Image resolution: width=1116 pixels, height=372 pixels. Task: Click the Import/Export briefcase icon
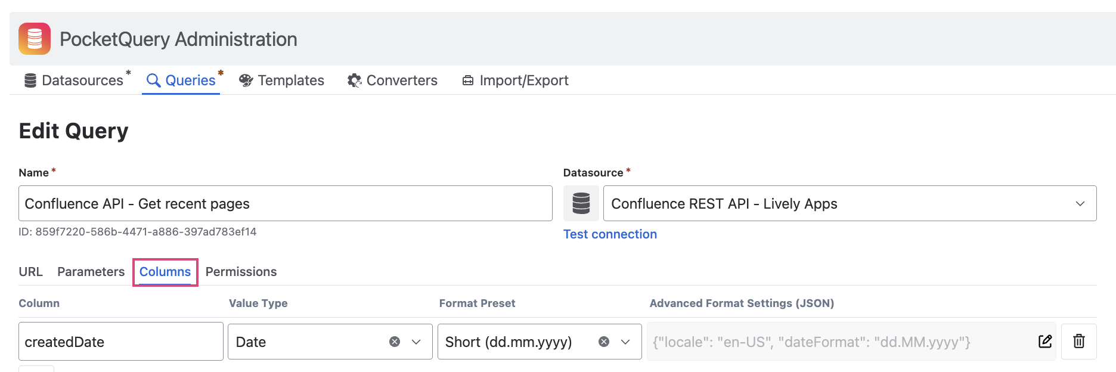pyautogui.click(x=468, y=80)
